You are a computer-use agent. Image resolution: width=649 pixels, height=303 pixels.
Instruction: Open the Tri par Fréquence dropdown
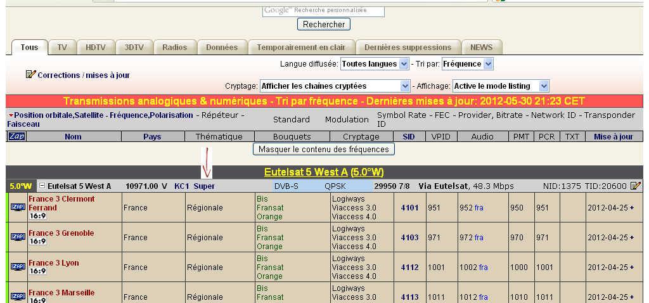467,64
